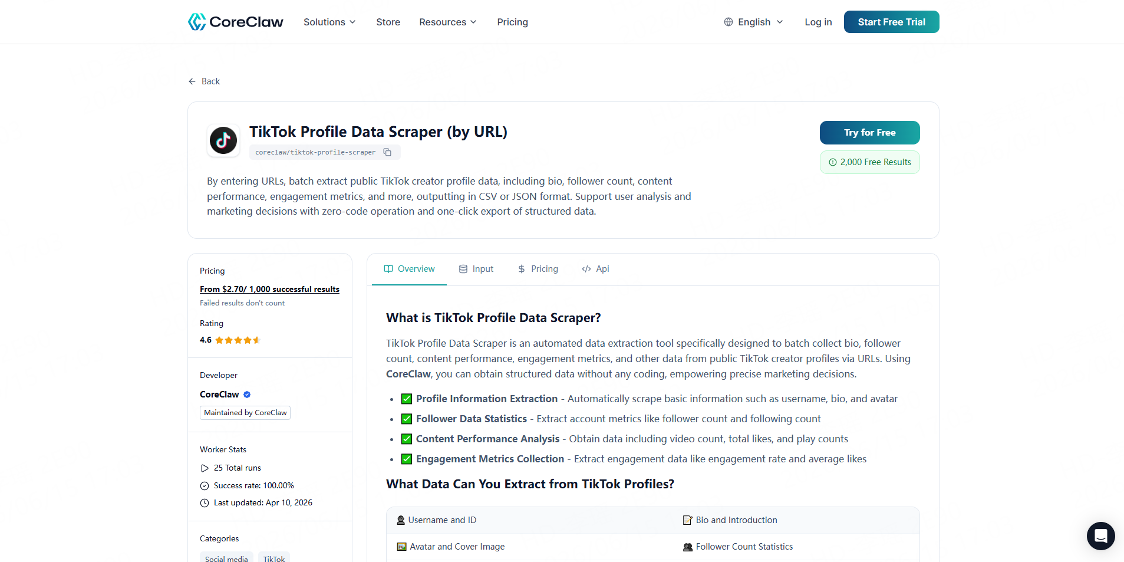The width and height of the screenshot is (1124, 562).
Task: Click the picture icon beside Avatar and Cover Image
Action: pos(401,547)
